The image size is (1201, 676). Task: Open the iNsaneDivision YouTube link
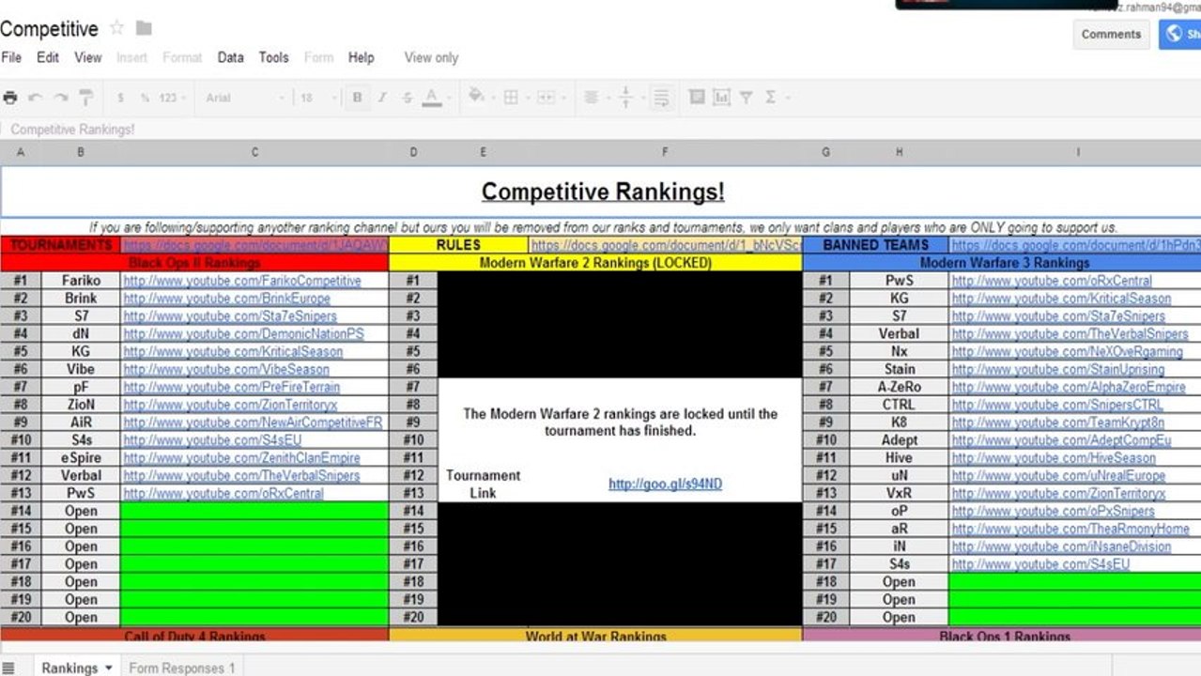coord(1061,546)
